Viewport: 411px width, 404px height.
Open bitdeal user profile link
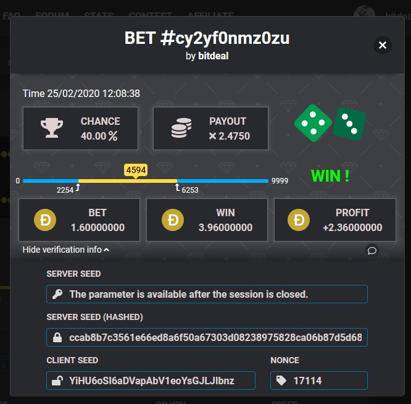click(x=213, y=56)
